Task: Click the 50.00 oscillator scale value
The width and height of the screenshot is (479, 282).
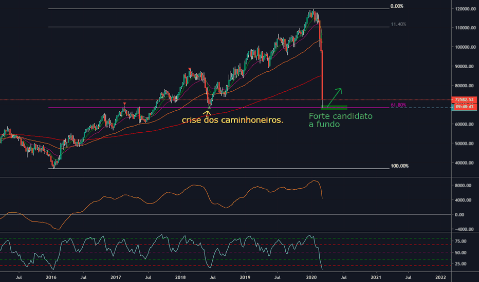Action: [x=460, y=253]
